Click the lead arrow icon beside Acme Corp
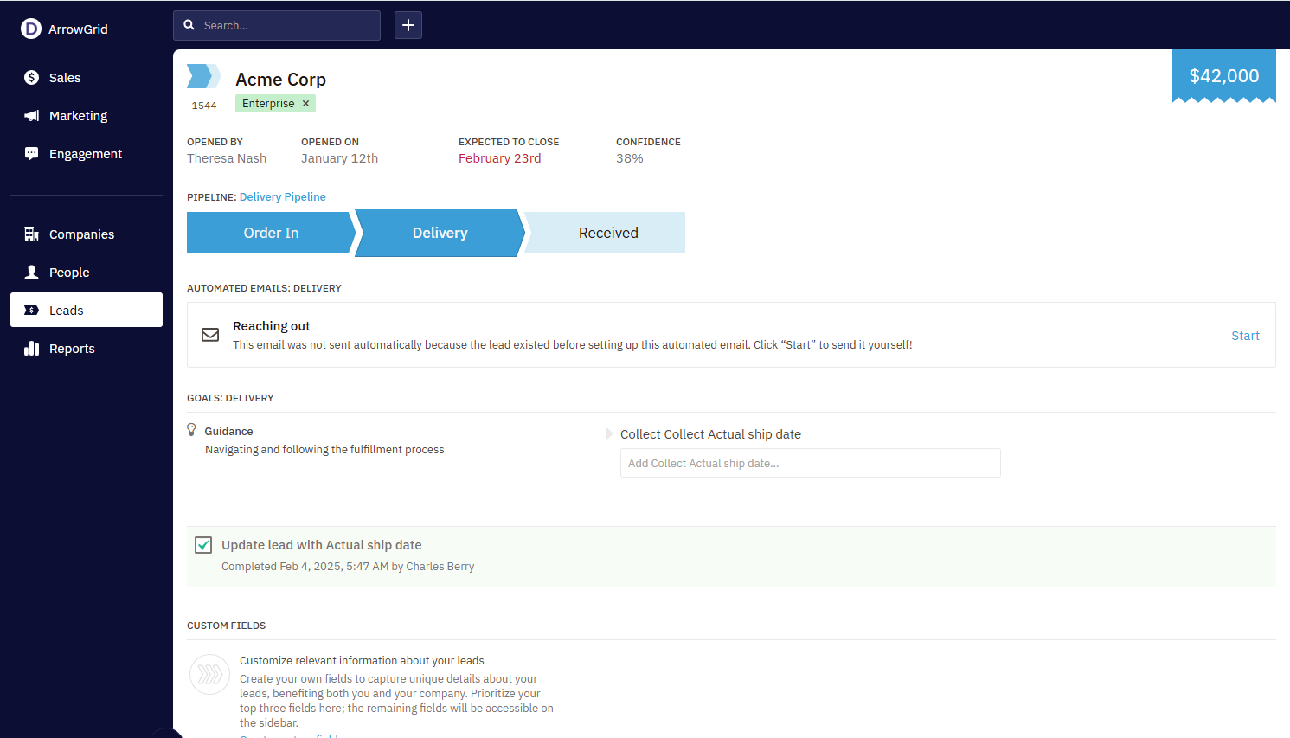 point(204,76)
